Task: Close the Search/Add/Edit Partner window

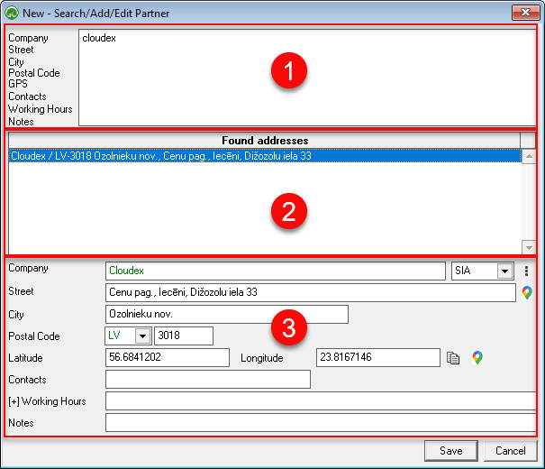Action: (x=525, y=13)
